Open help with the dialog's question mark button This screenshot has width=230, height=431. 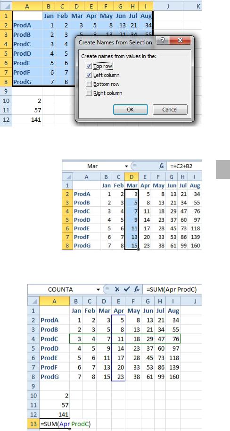[x=162, y=41]
